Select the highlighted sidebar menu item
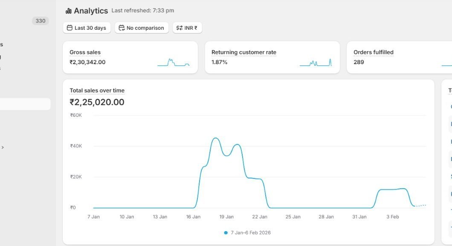The width and height of the screenshot is (452, 246). click(25, 104)
